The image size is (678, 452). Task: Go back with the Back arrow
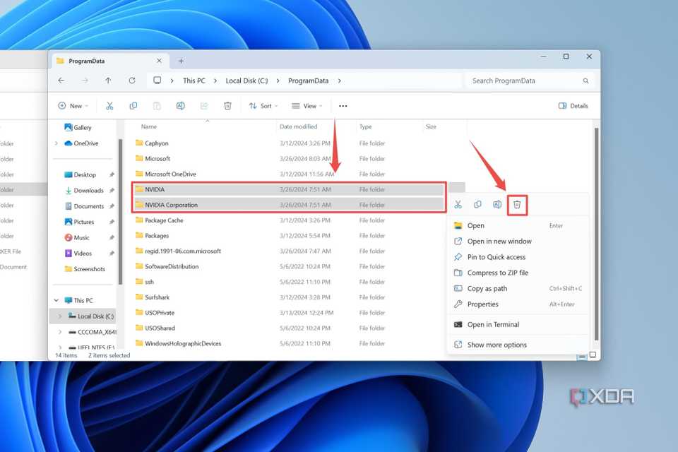(61, 81)
